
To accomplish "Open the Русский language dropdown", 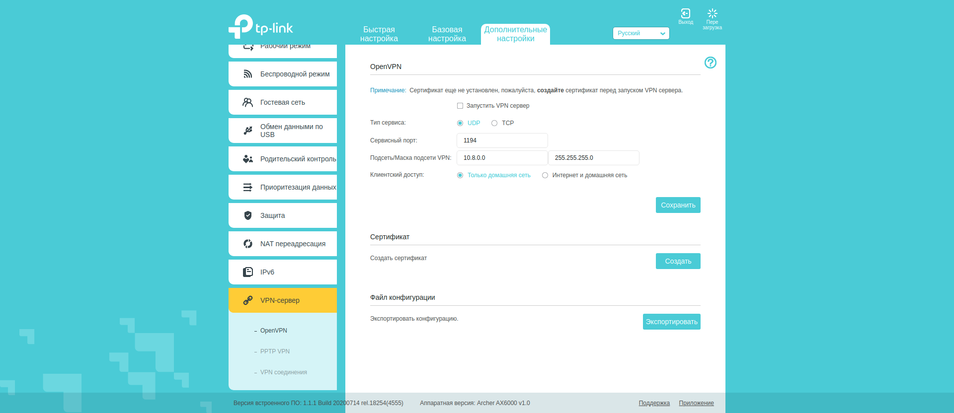I will [x=640, y=33].
